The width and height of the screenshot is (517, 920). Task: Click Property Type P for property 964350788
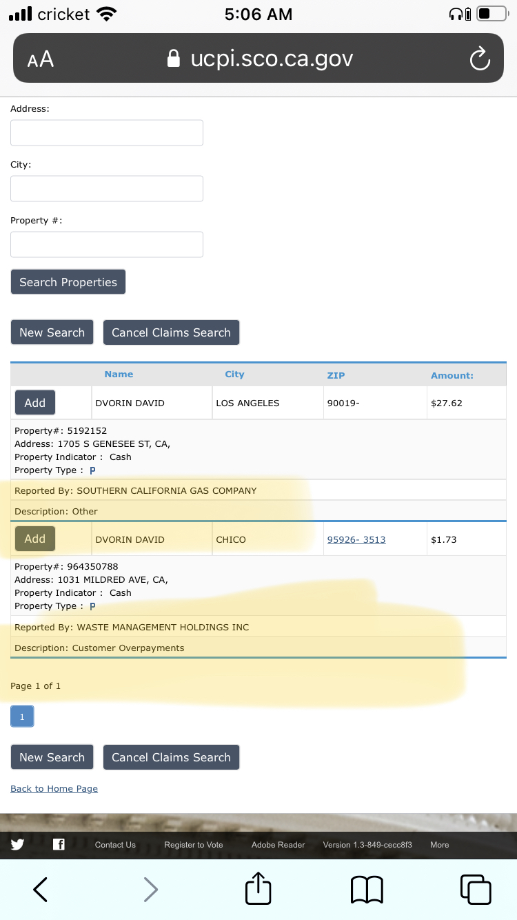[x=92, y=606]
